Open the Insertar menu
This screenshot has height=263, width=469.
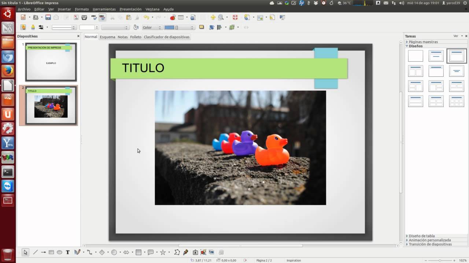64,9
